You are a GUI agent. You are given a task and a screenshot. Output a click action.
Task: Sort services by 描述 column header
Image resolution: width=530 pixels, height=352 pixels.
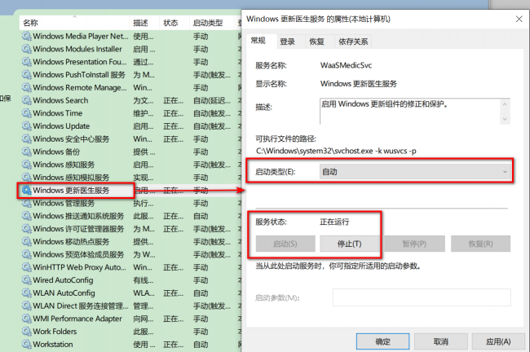coord(144,23)
